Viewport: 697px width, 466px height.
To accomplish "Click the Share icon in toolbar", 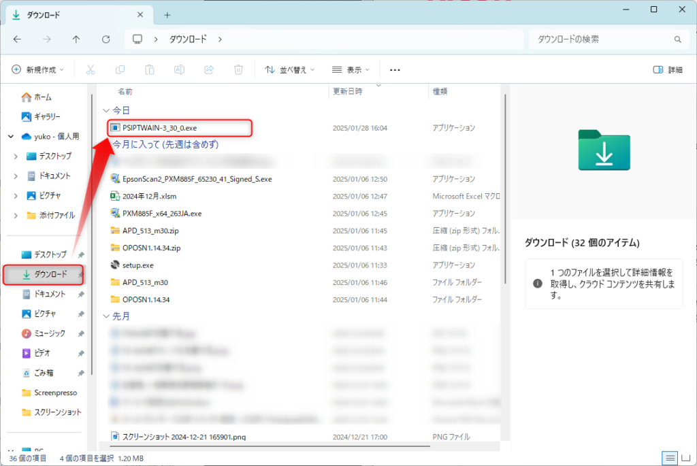I will tap(209, 70).
